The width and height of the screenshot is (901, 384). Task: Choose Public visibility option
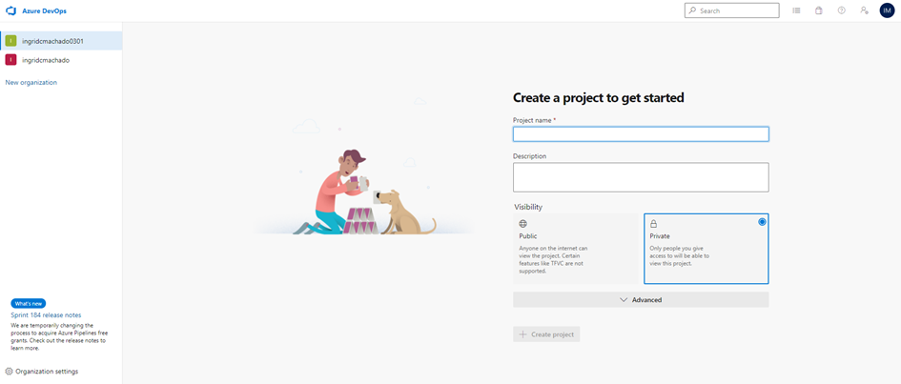(575, 248)
